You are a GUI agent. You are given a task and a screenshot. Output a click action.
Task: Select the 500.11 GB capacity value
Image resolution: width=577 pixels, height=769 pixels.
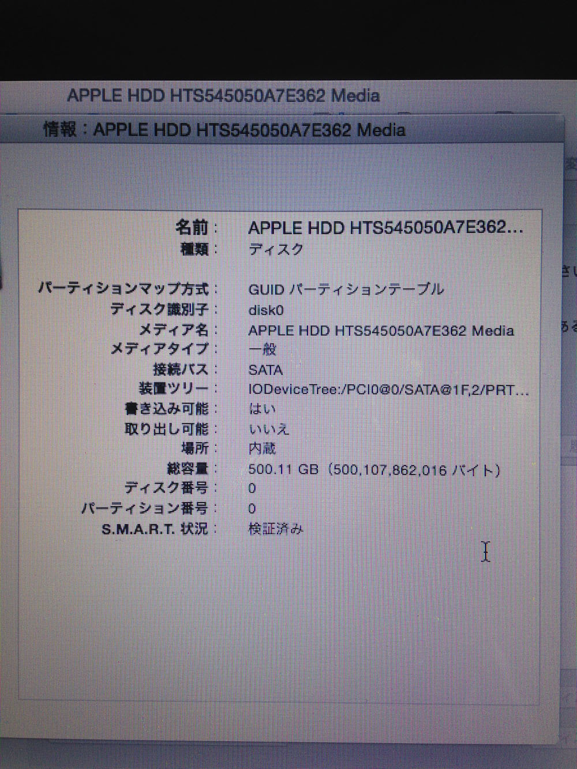point(374,470)
